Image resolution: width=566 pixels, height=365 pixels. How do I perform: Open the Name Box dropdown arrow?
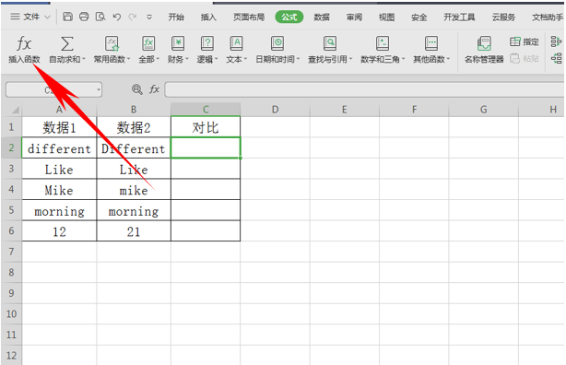[x=99, y=89]
